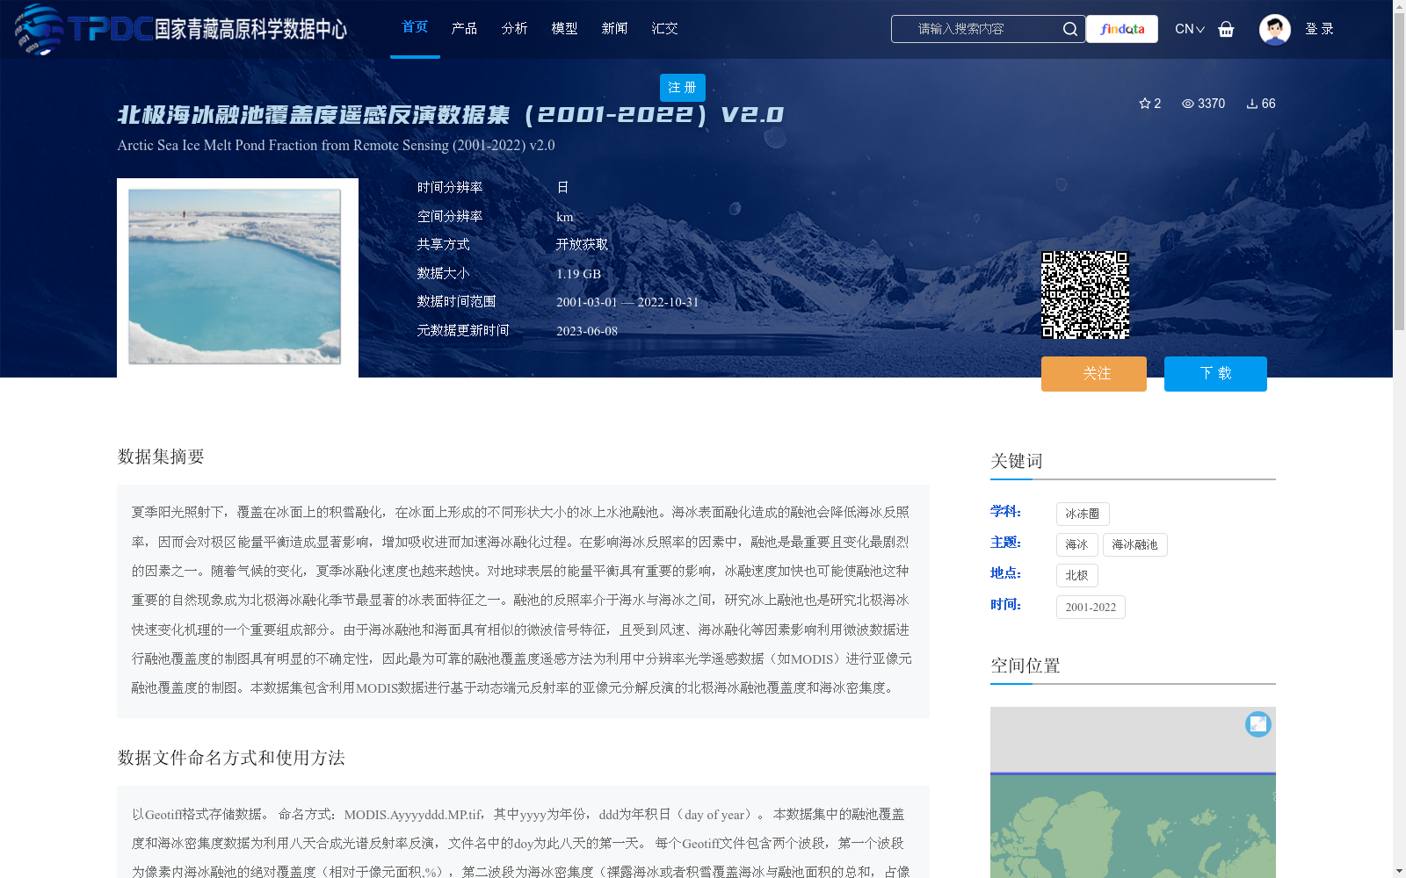The width and height of the screenshot is (1406, 878).
Task: Click the 时间分辨率 label
Action: (x=450, y=188)
